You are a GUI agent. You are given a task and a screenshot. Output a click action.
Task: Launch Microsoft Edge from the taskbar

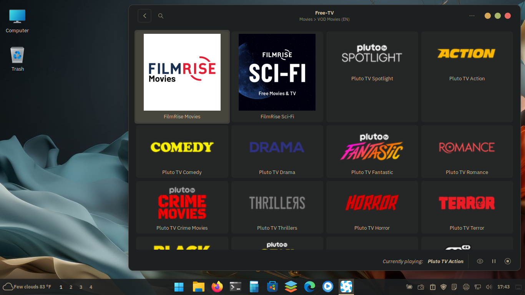309,287
